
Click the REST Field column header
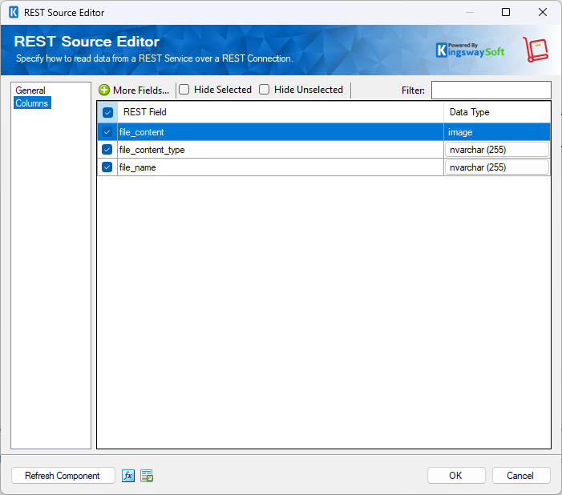click(281, 112)
